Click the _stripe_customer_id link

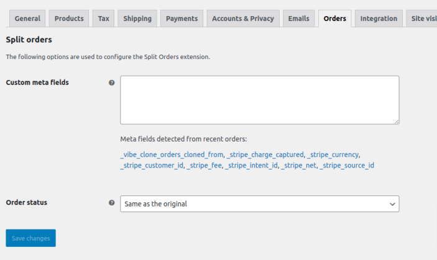pos(152,166)
